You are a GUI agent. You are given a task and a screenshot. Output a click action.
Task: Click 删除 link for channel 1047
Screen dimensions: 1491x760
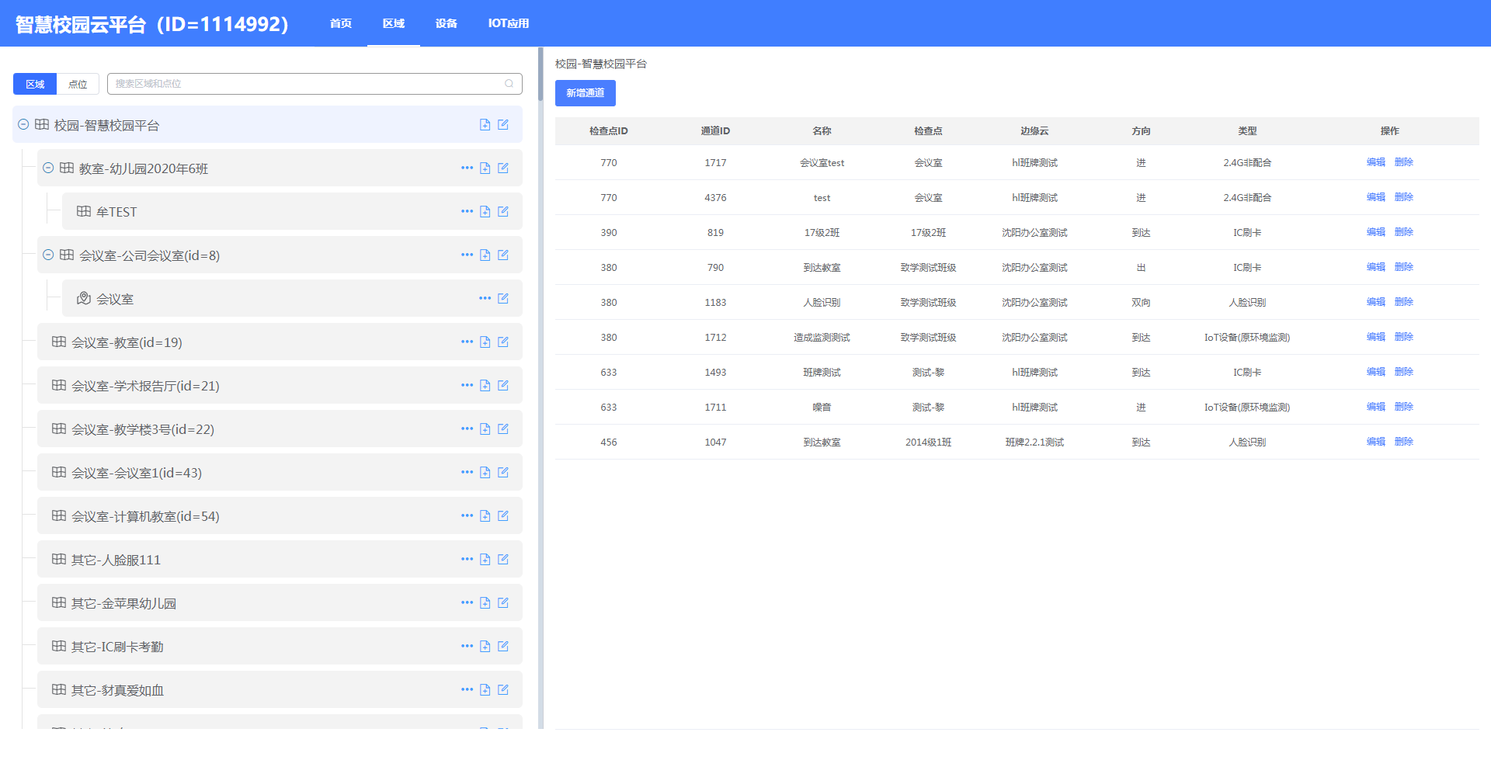(1403, 442)
